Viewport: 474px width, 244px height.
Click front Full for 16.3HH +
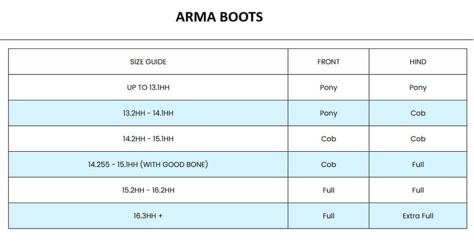[x=328, y=216]
